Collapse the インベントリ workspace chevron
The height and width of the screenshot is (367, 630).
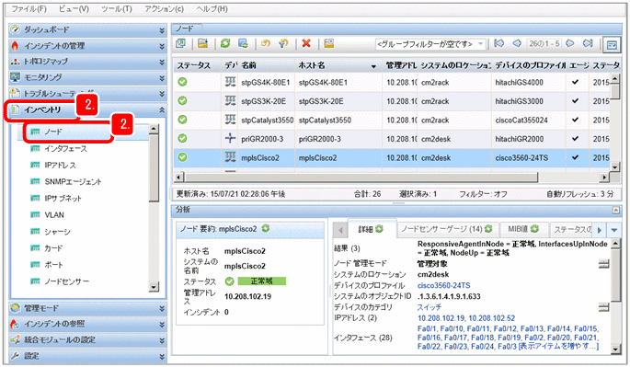(162, 109)
